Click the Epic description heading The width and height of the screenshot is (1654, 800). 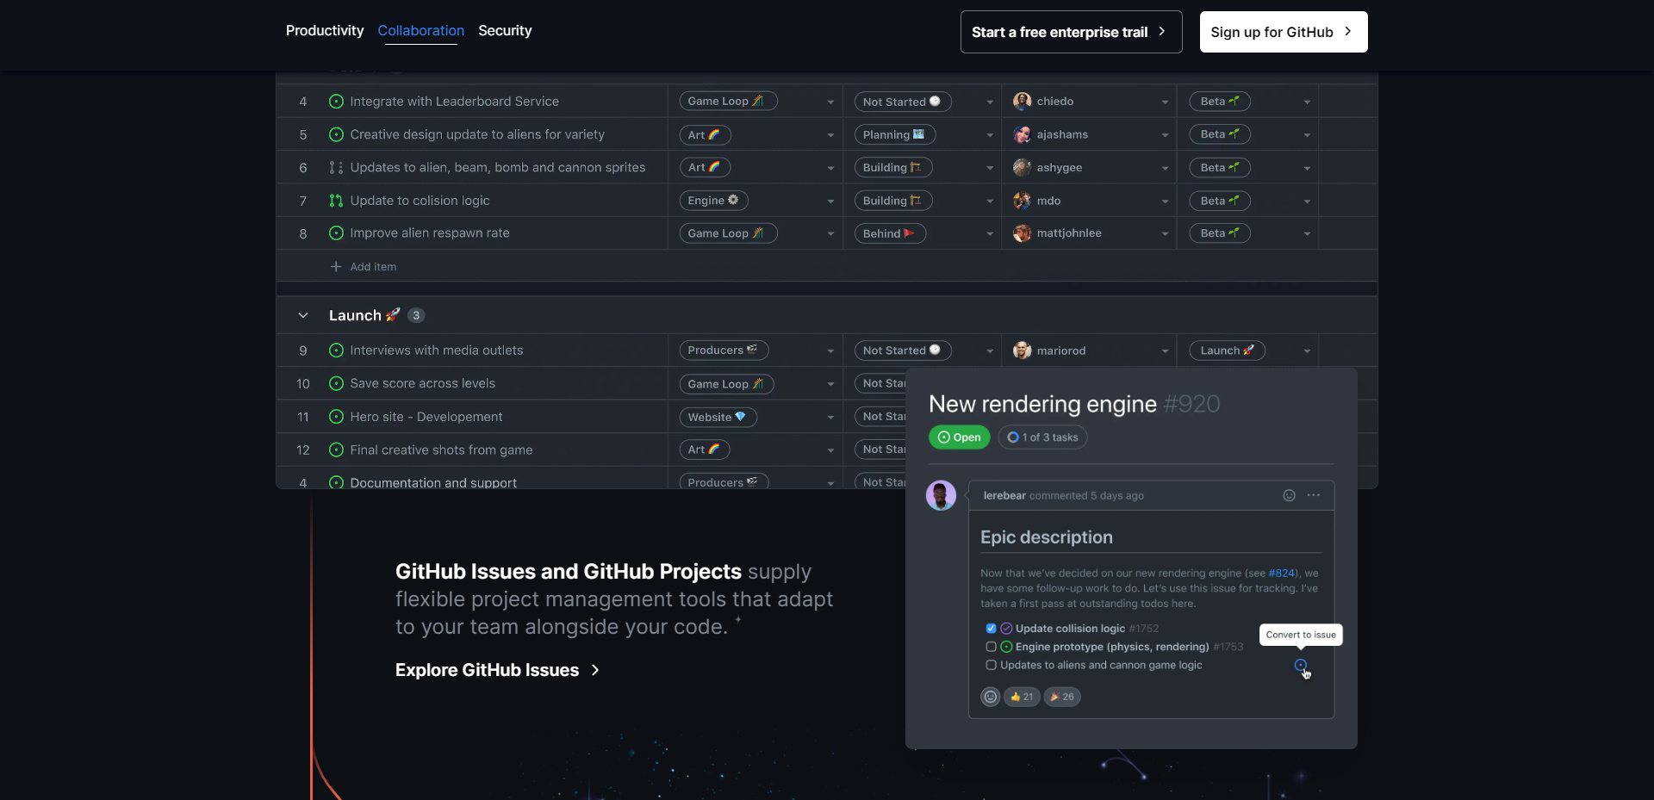pos(1047,537)
